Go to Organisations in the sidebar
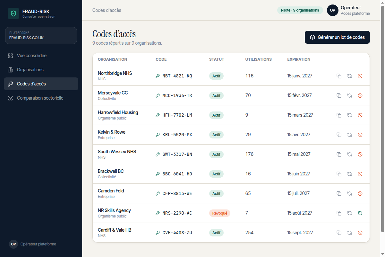The width and height of the screenshot is (385, 257). point(41,70)
